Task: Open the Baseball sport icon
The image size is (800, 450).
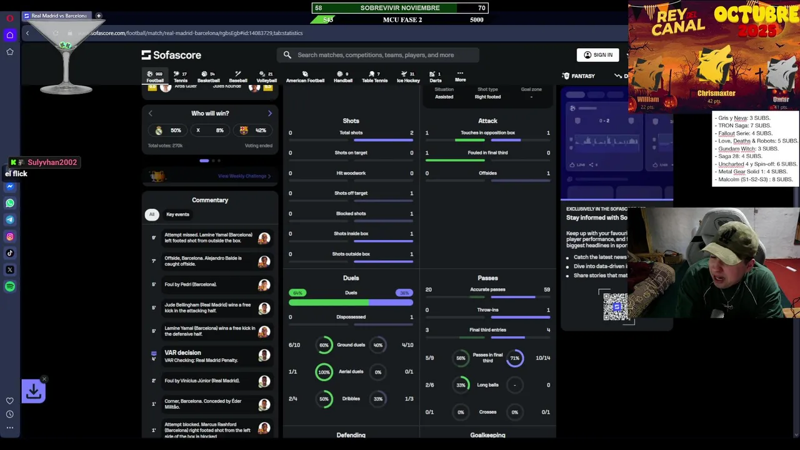Action: (237, 77)
